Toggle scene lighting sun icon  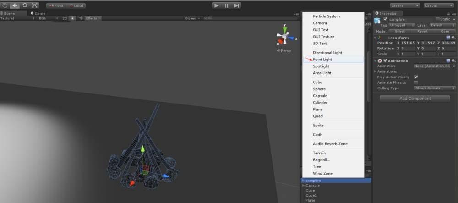pyautogui.click(x=72, y=18)
